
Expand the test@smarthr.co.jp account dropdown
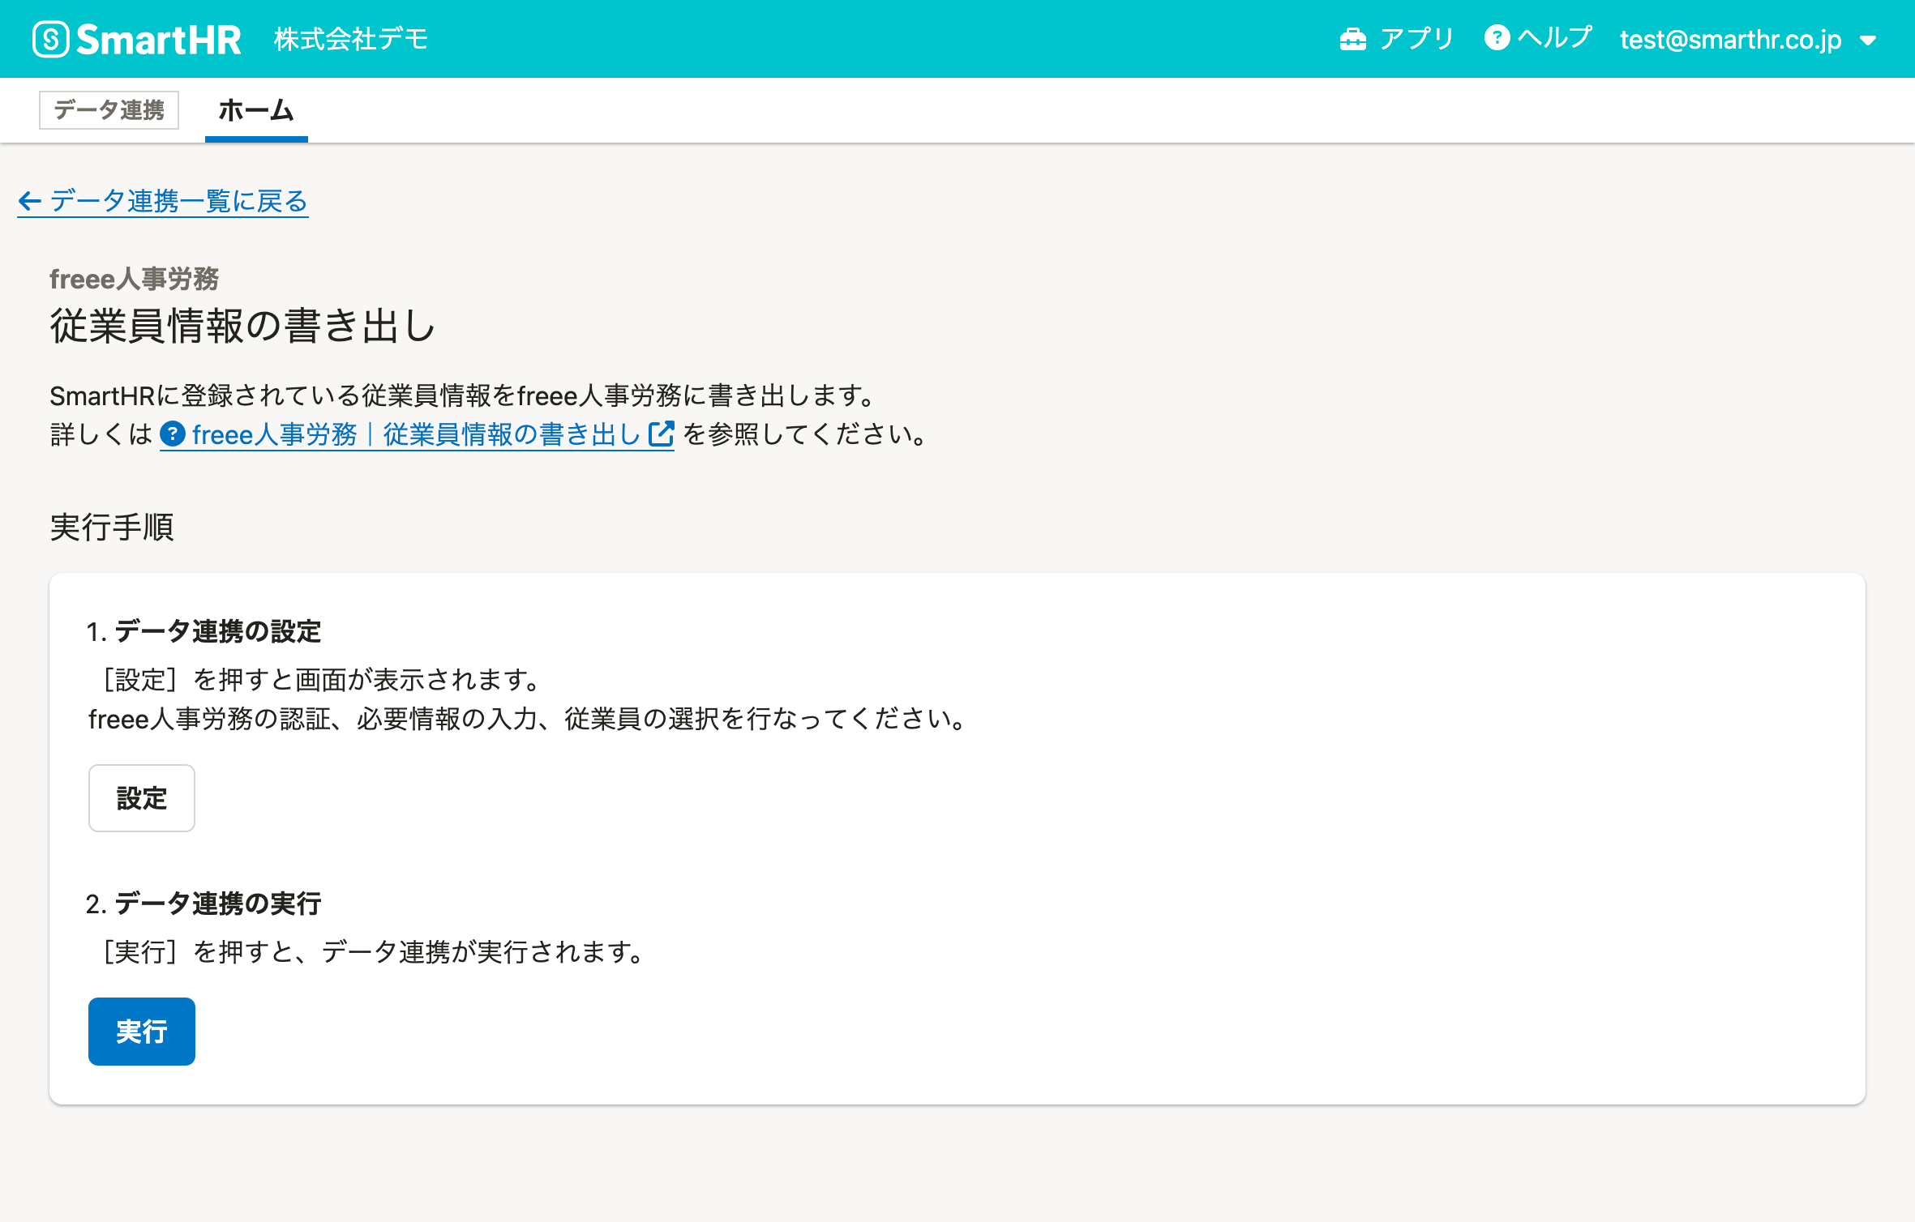[1747, 40]
